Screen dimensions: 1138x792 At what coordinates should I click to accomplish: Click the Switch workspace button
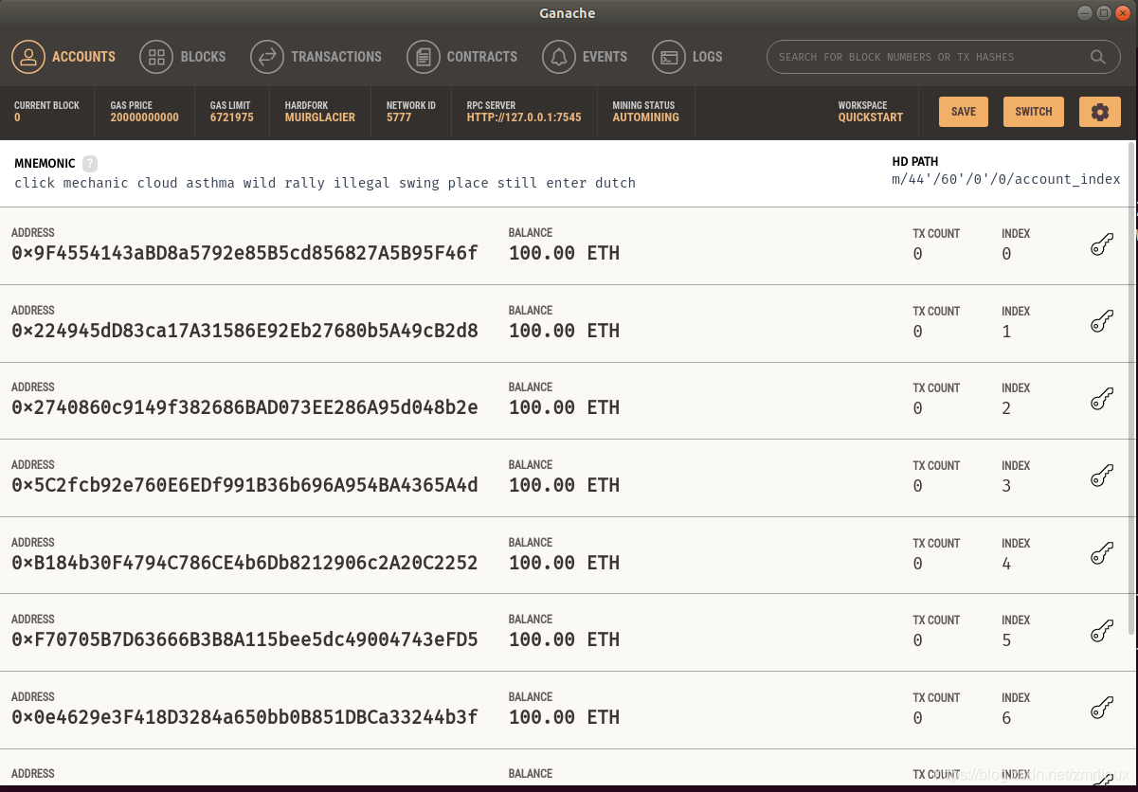[1034, 112]
